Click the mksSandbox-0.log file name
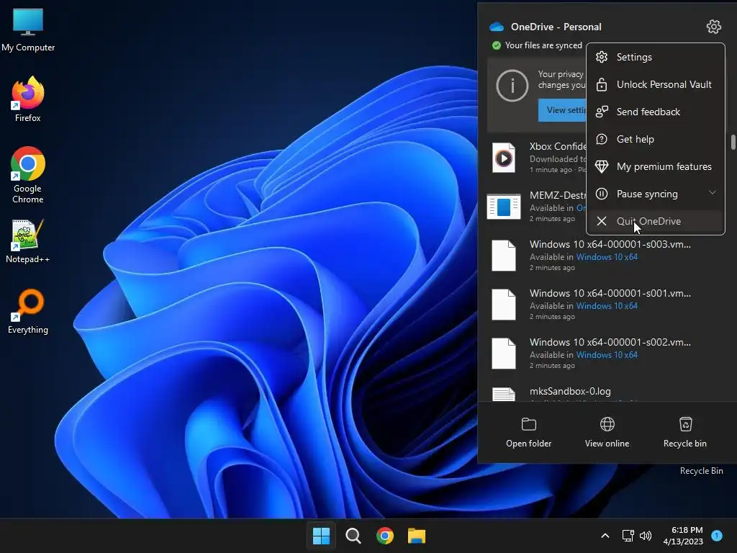737x553 pixels. (x=570, y=391)
